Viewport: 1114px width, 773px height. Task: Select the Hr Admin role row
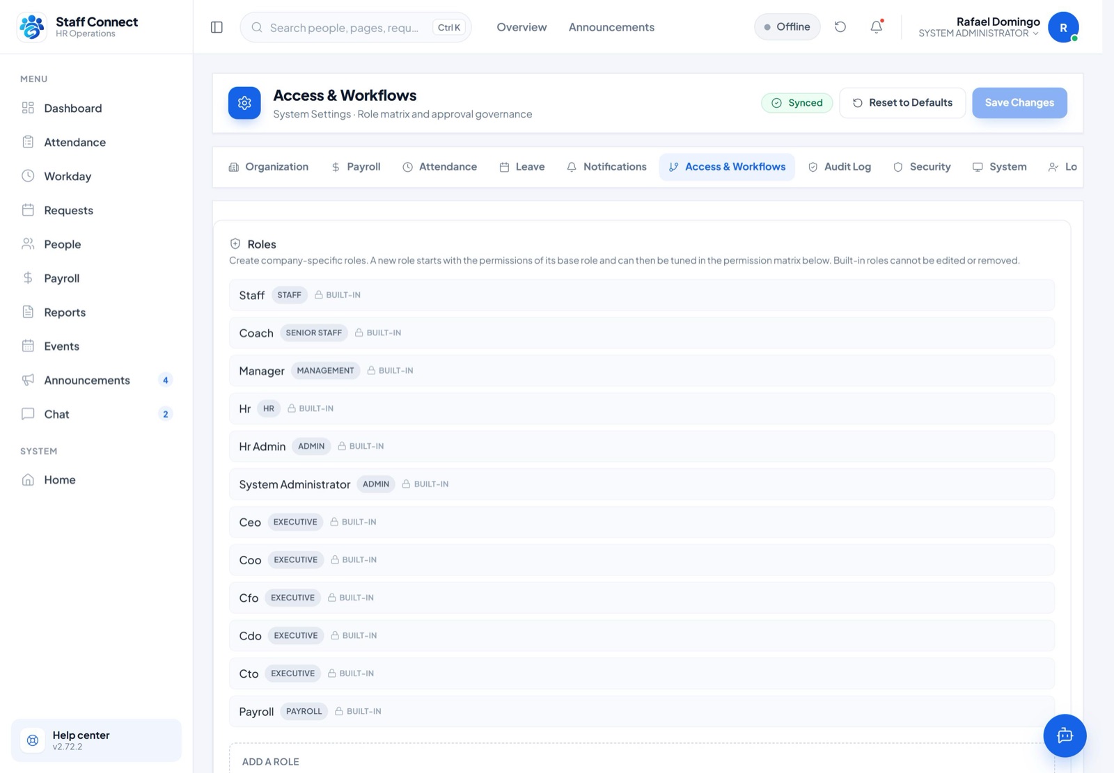pos(641,447)
